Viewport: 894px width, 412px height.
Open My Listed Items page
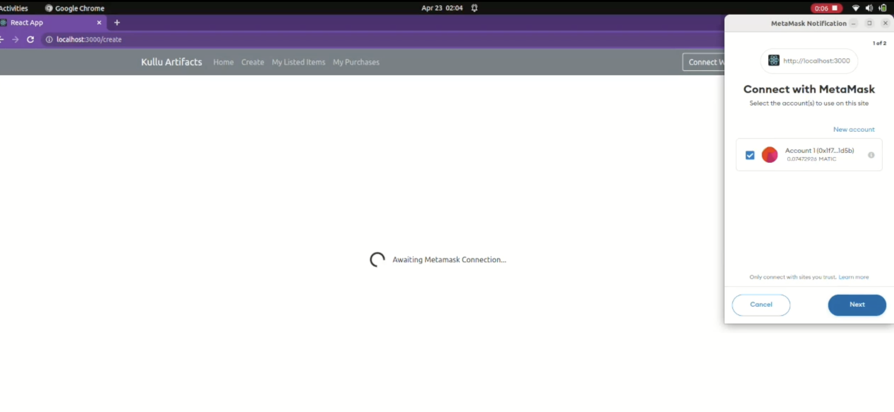point(298,62)
